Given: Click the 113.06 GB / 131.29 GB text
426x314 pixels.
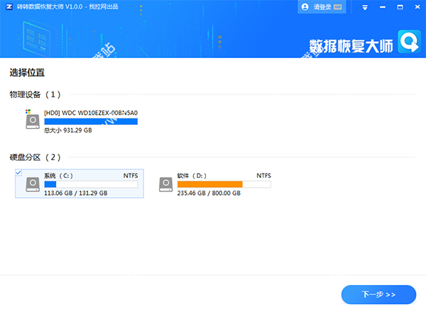Looking at the screenshot, I should pos(76,193).
